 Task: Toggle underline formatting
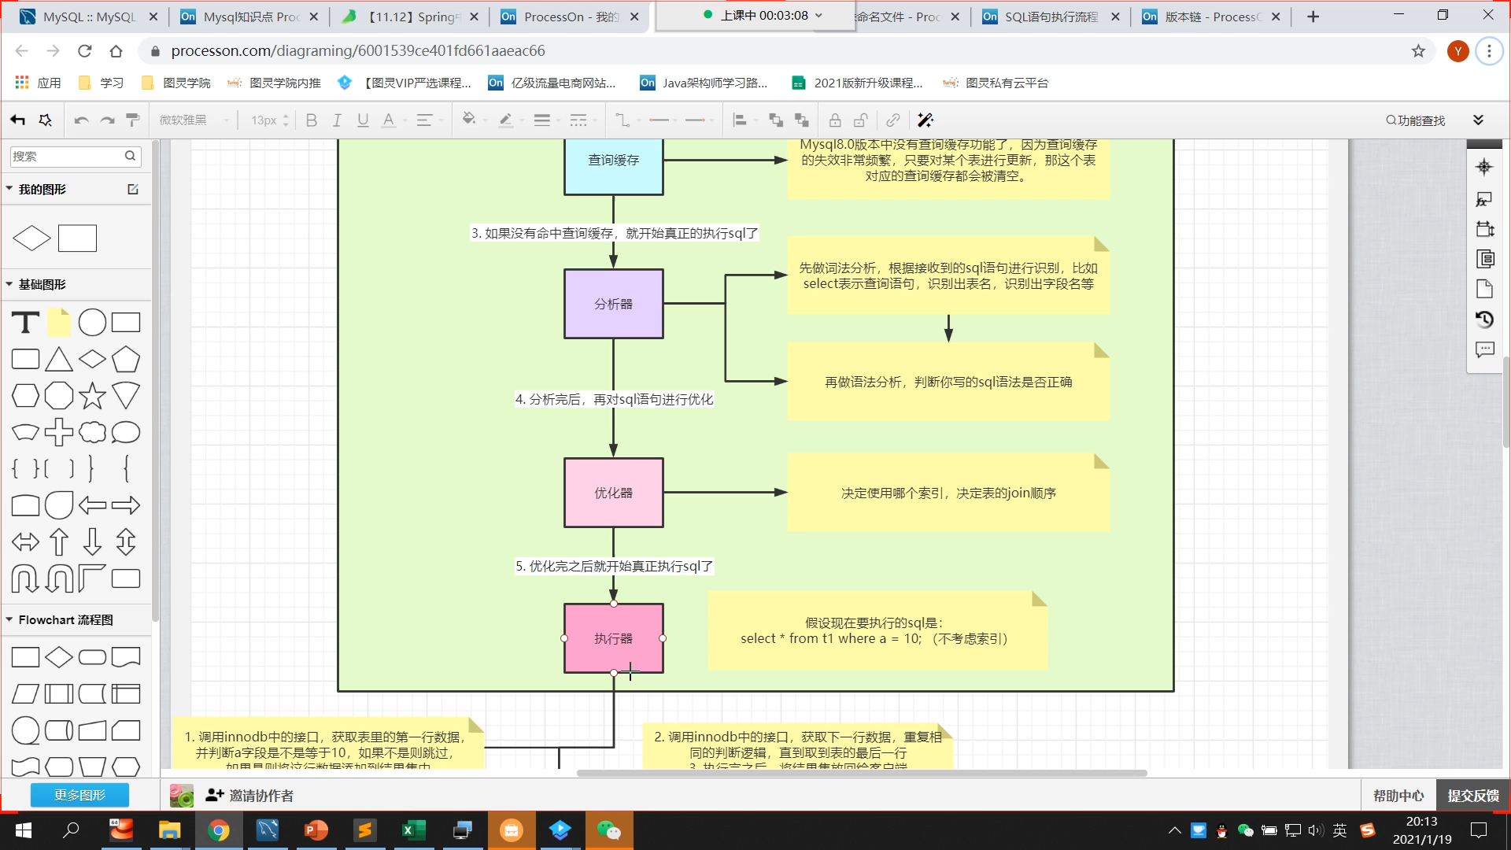coord(363,120)
